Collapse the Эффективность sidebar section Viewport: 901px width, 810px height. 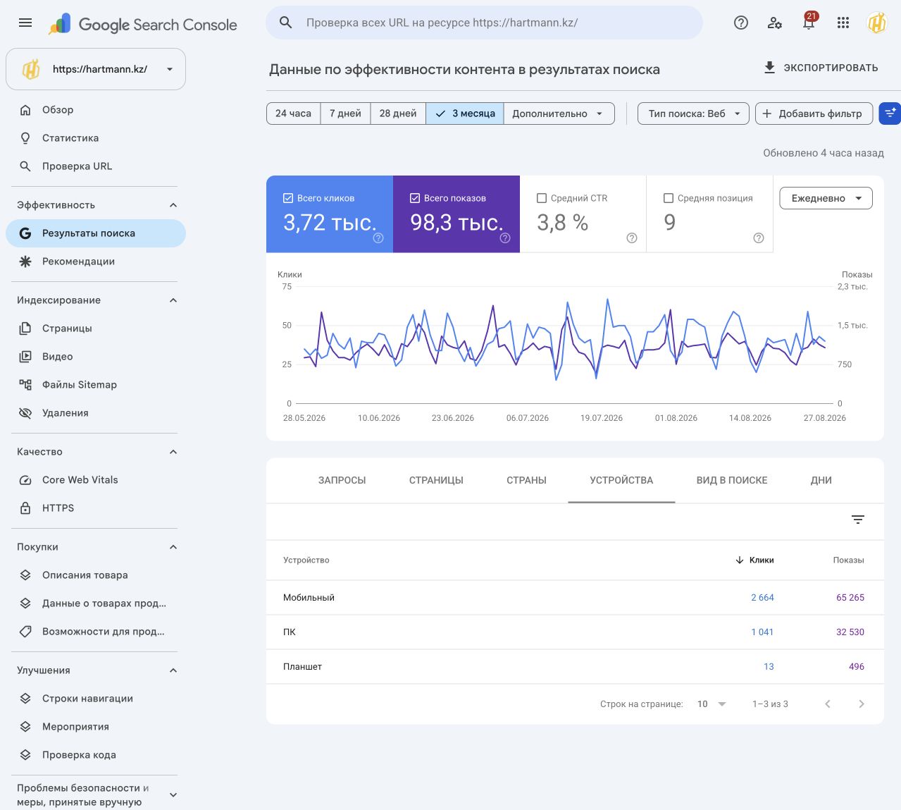tap(173, 205)
